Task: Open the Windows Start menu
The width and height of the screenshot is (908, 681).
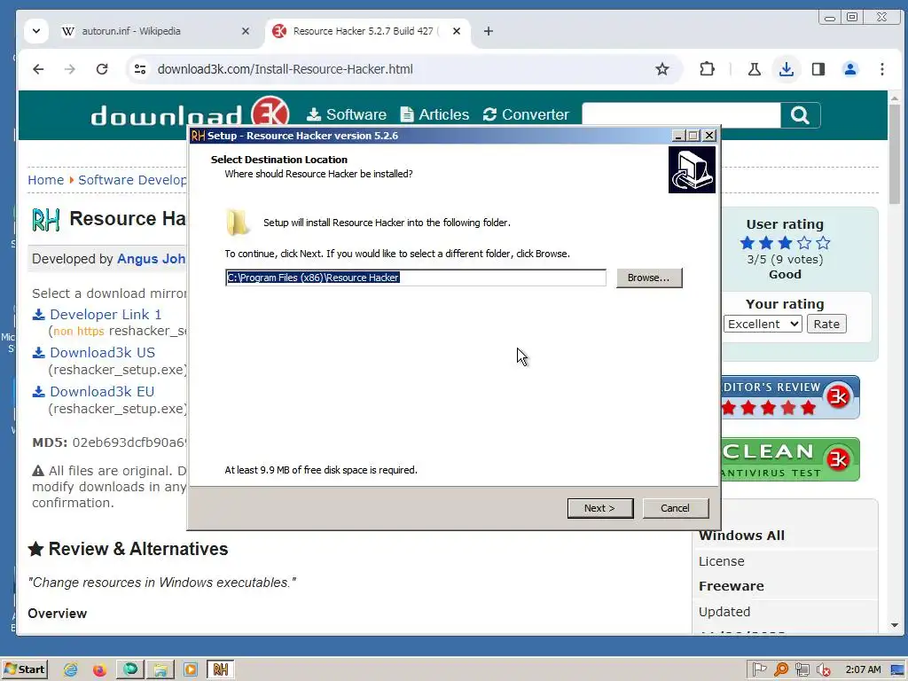Action: pos(25,669)
